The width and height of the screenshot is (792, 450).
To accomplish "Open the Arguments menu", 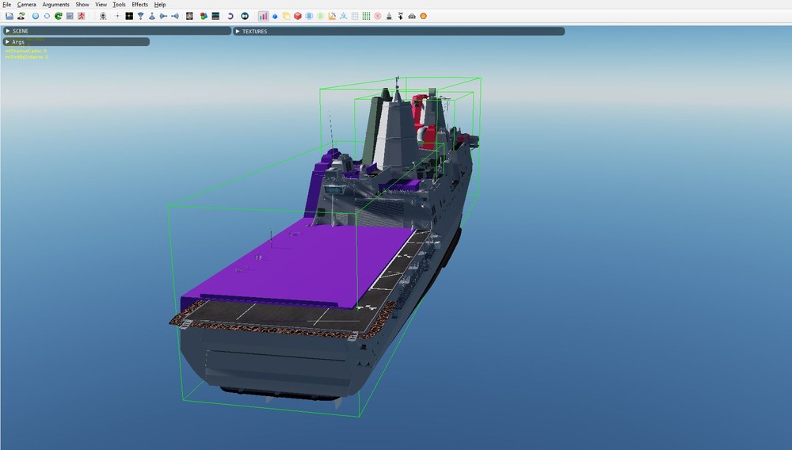I will tap(55, 5).
